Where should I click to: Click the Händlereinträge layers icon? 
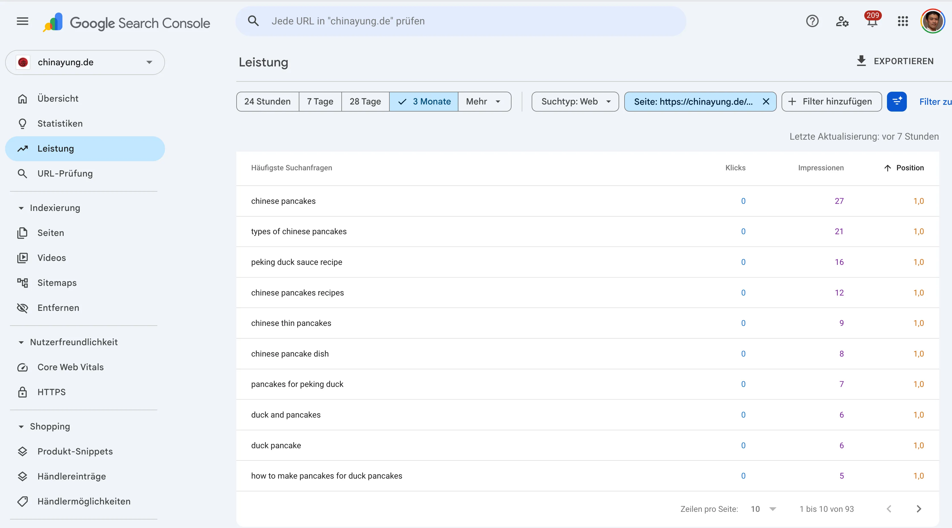click(22, 477)
